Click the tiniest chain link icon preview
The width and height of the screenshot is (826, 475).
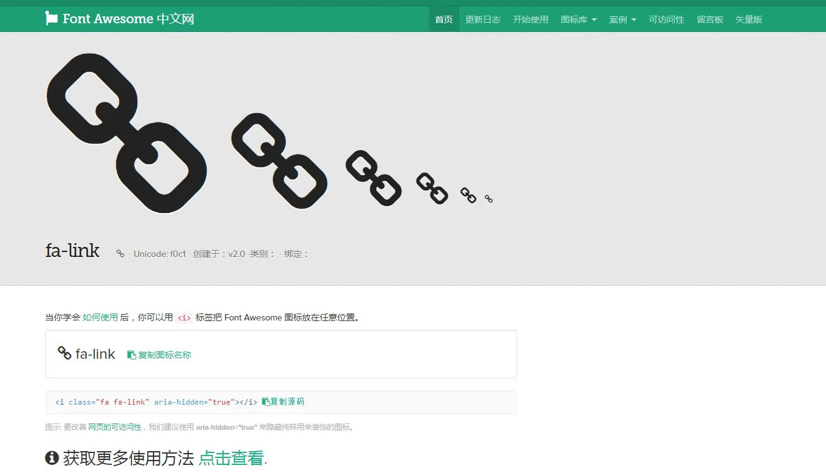pyautogui.click(x=489, y=199)
